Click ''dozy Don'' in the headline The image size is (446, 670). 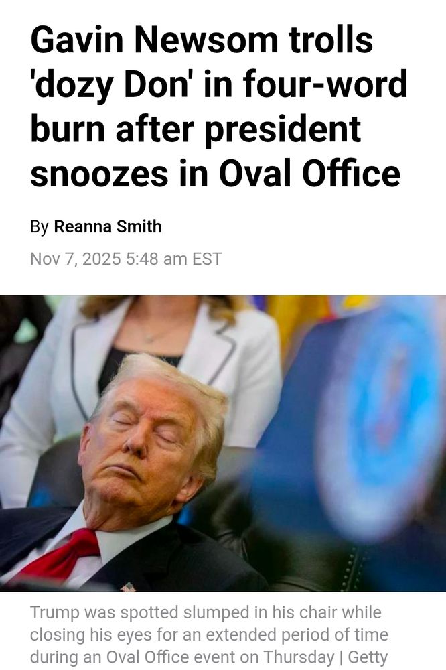[110, 85]
